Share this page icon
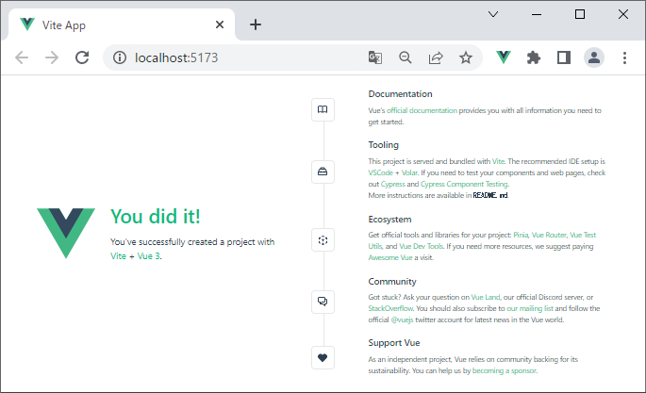Screen dimensions: 646x393 [x=436, y=57]
